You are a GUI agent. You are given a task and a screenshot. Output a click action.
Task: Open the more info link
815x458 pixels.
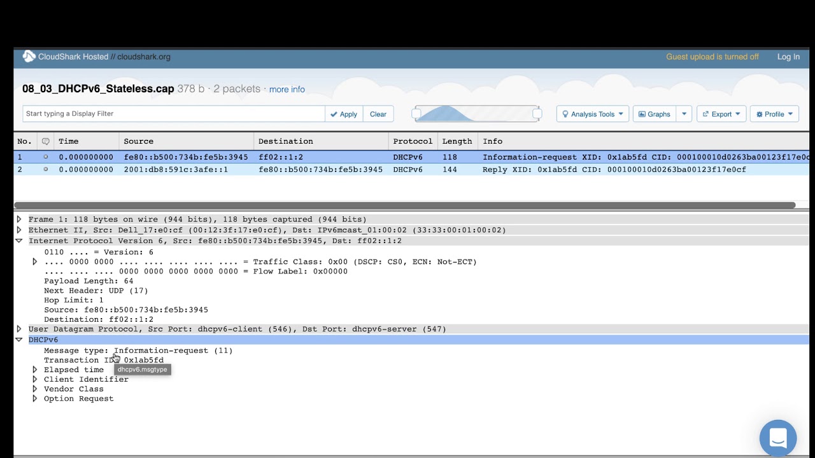pos(287,90)
